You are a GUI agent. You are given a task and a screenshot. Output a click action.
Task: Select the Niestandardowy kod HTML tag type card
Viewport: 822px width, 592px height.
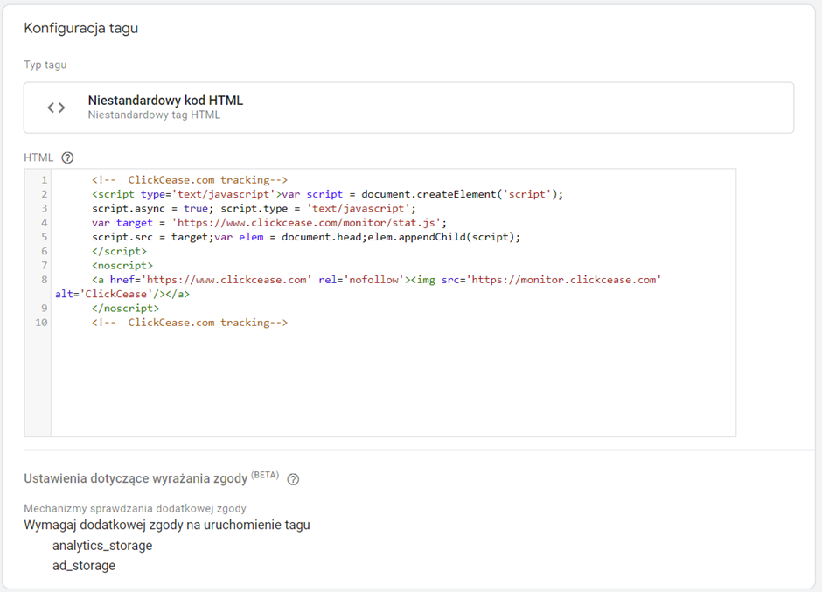pyautogui.click(x=408, y=108)
